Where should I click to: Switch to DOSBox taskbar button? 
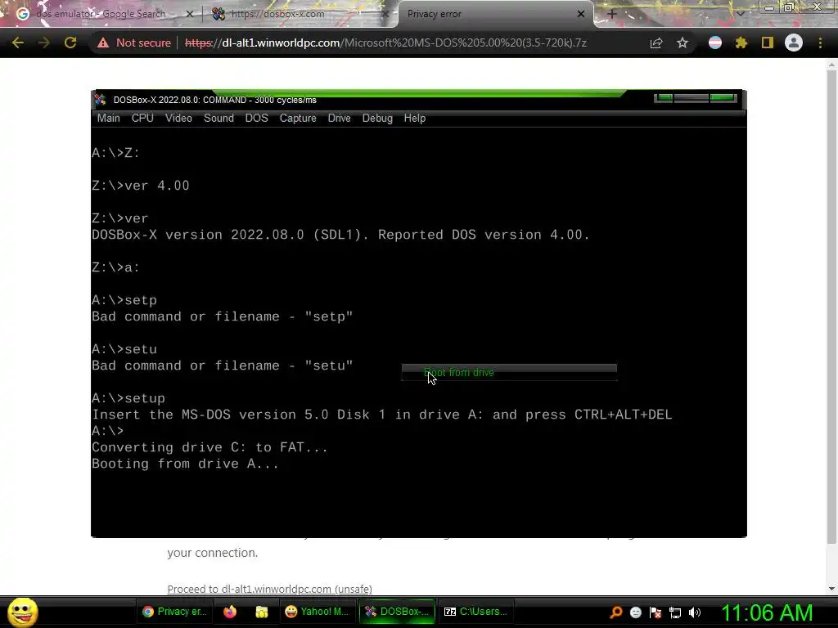(397, 612)
